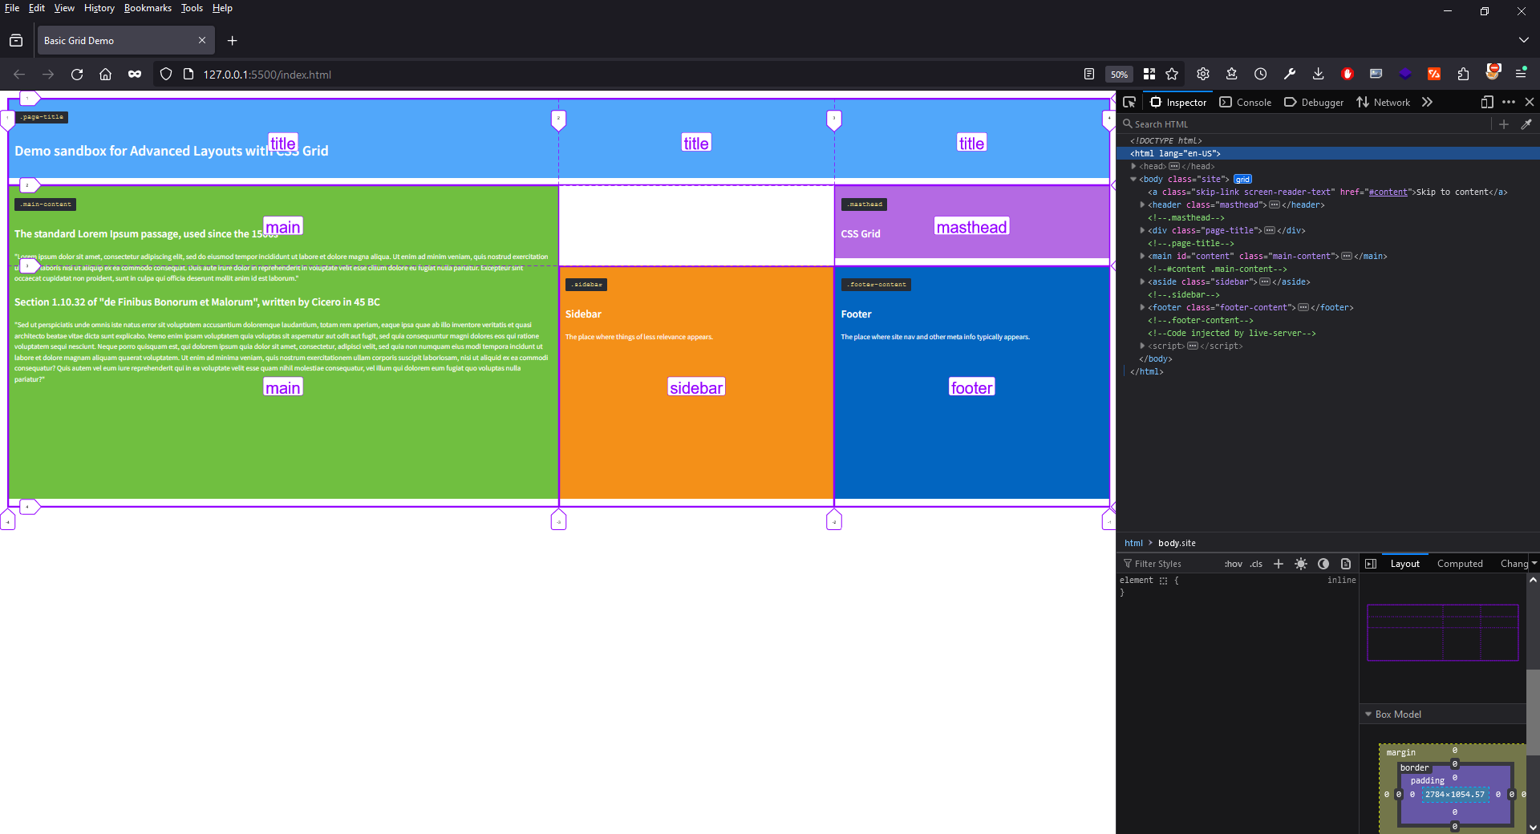Image resolution: width=1540 pixels, height=834 pixels.
Task: Open the DevTools three-dot customize menu
Action: pos(1509,102)
